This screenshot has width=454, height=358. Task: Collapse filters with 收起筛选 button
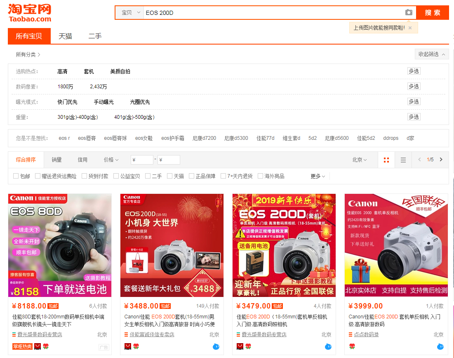click(431, 54)
